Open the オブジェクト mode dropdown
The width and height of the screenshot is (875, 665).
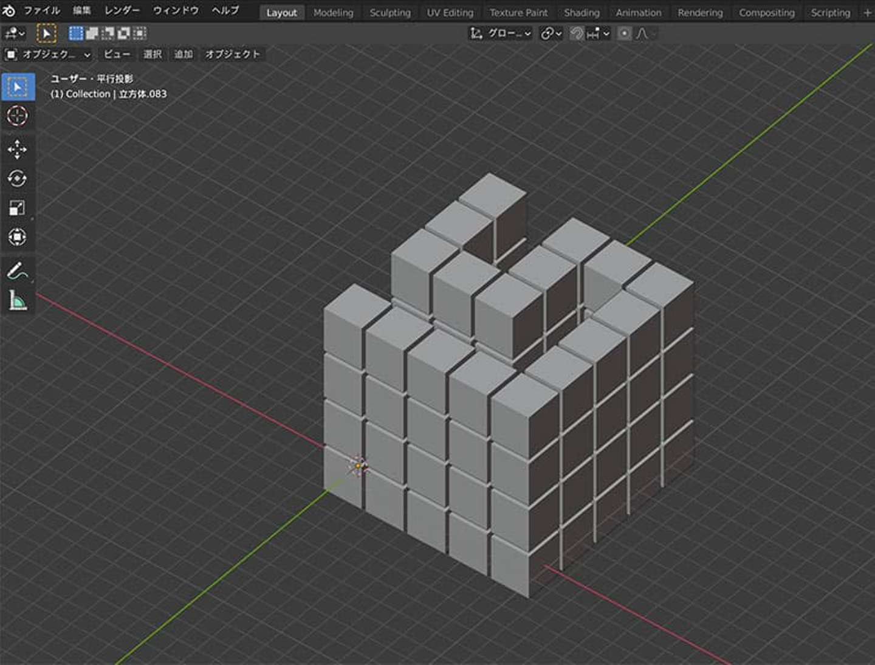[x=49, y=55]
